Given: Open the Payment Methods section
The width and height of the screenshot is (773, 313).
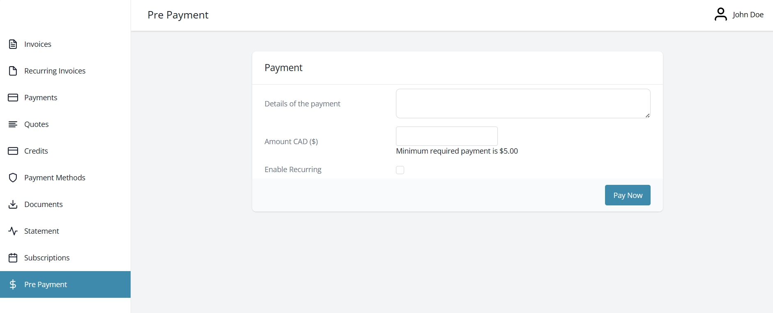Looking at the screenshot, I should coord(55,177).
